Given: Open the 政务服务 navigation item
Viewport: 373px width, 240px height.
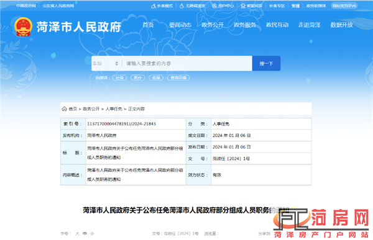Looking at the screenshot, I should [x=245, y=25].
